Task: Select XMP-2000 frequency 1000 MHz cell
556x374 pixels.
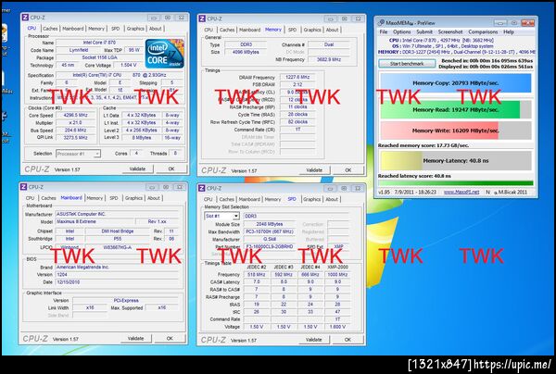Action: tap(337, 275)
